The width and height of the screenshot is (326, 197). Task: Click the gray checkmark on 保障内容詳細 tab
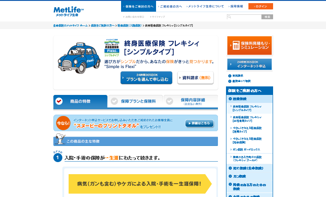[x=170, y=101]
